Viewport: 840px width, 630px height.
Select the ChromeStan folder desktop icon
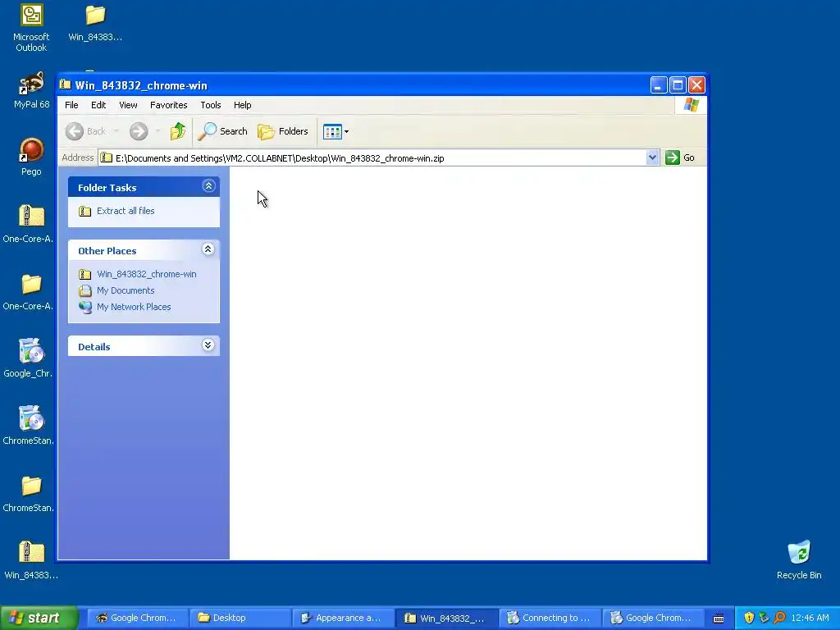28,493
